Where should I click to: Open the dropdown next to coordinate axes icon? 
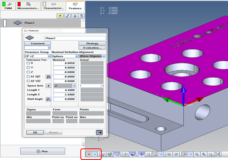pos(191,154)
